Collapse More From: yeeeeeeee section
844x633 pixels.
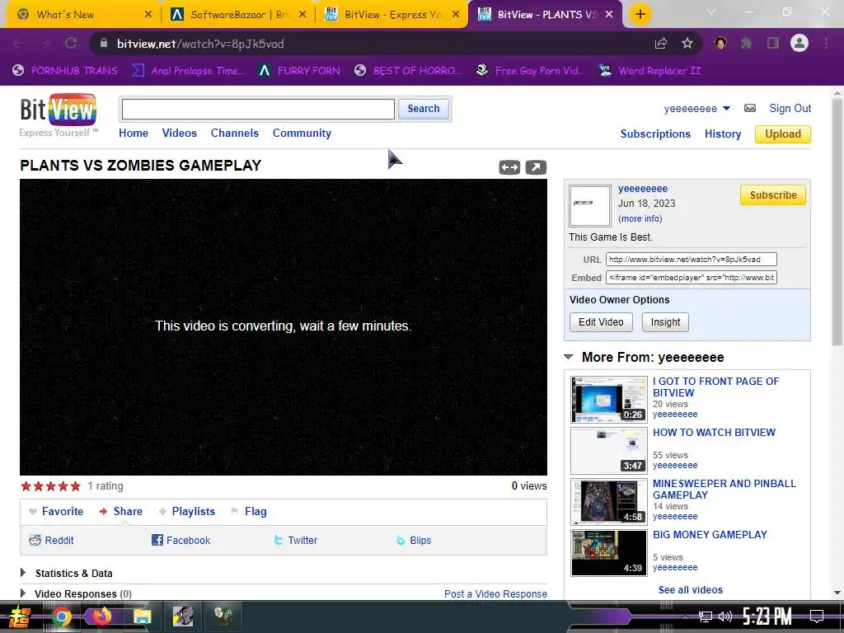(x=569, y=357)
